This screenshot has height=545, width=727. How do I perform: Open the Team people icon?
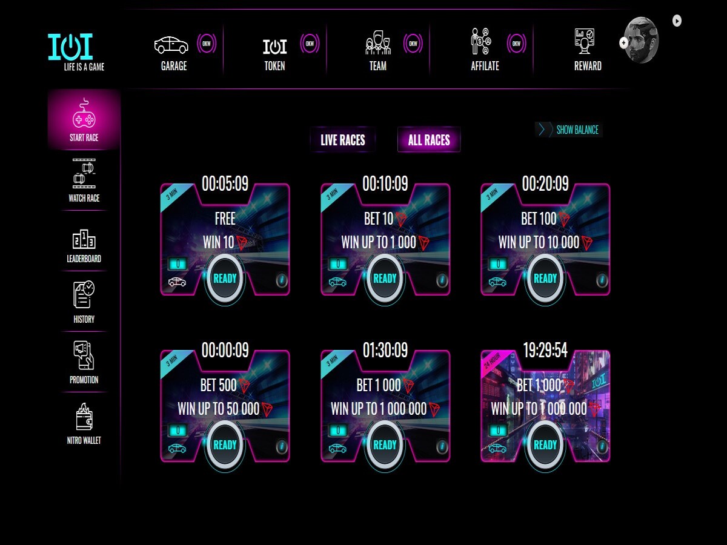pos(378,43)
